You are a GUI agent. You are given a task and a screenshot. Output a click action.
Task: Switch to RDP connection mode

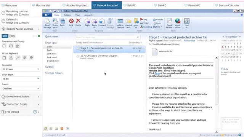pos(5,36)
